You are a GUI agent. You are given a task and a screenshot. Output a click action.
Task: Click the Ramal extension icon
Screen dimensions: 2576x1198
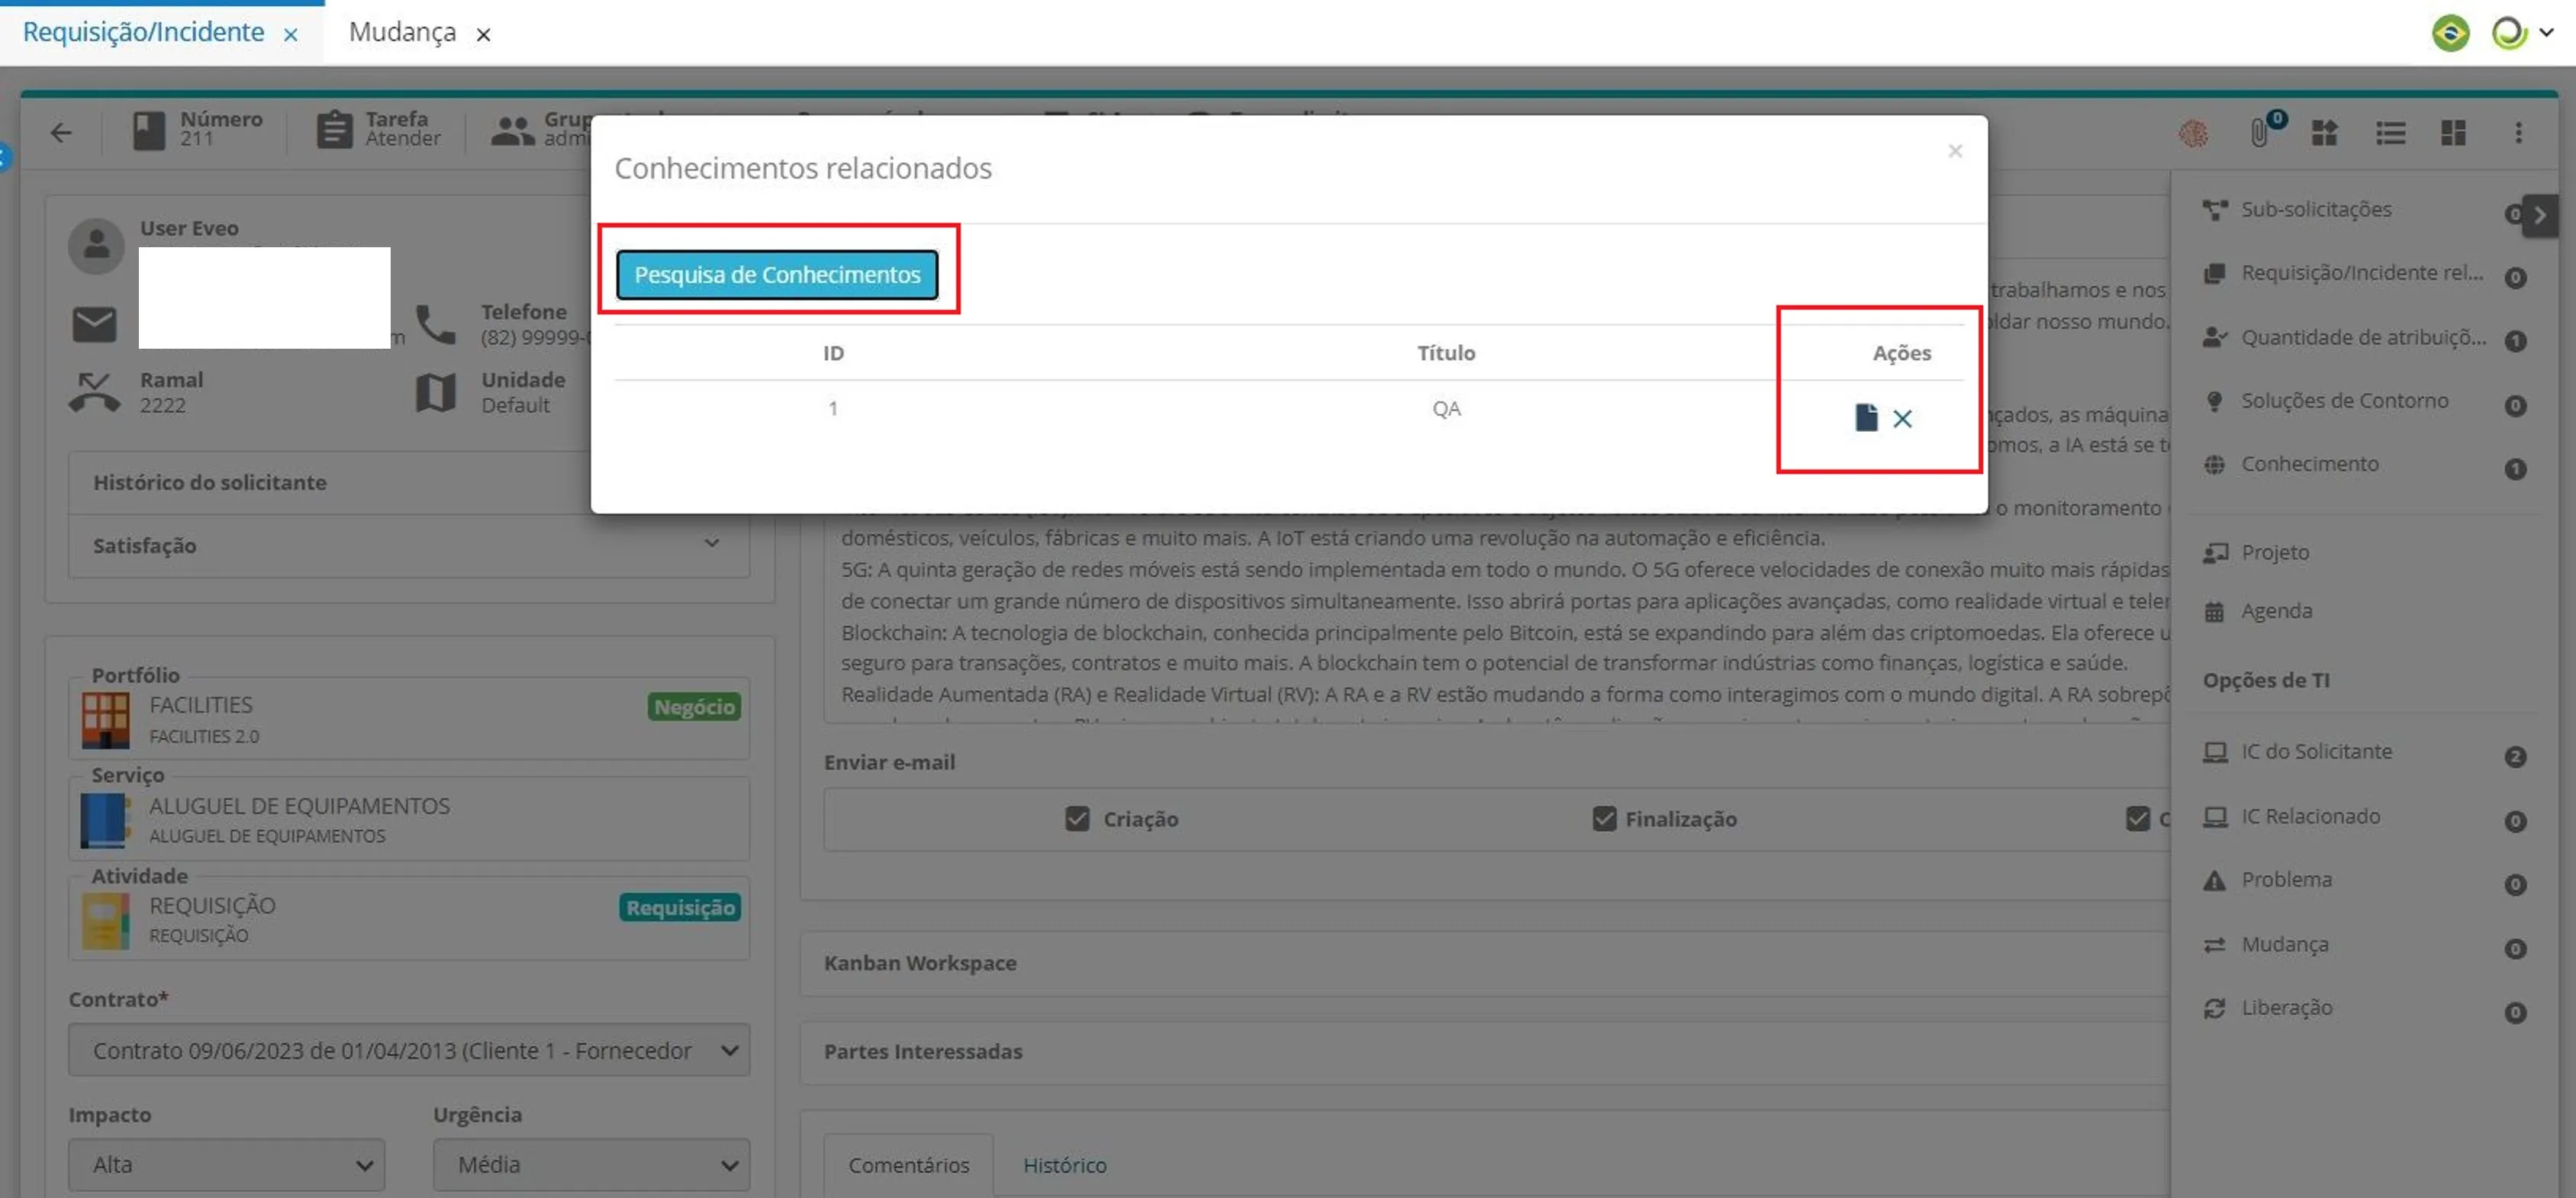94,392
